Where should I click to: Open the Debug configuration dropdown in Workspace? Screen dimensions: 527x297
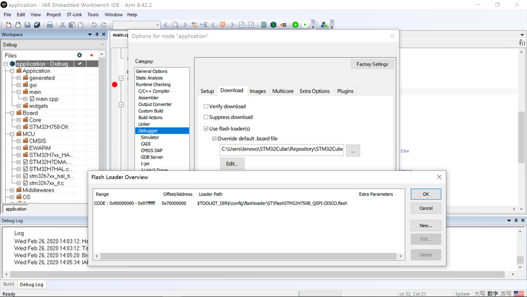point(54,44)
